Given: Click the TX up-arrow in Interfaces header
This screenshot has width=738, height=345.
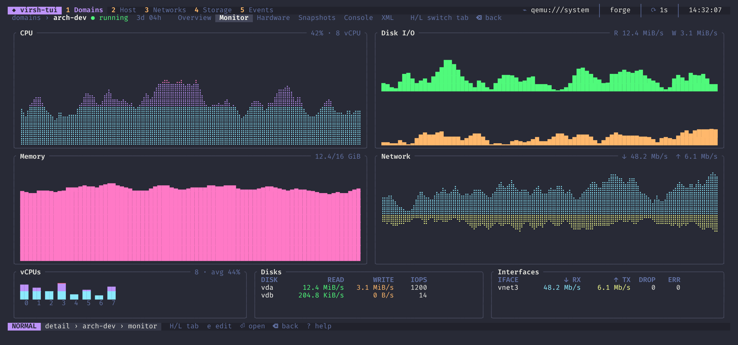Looking at the screenshot, I should point(616,280).
